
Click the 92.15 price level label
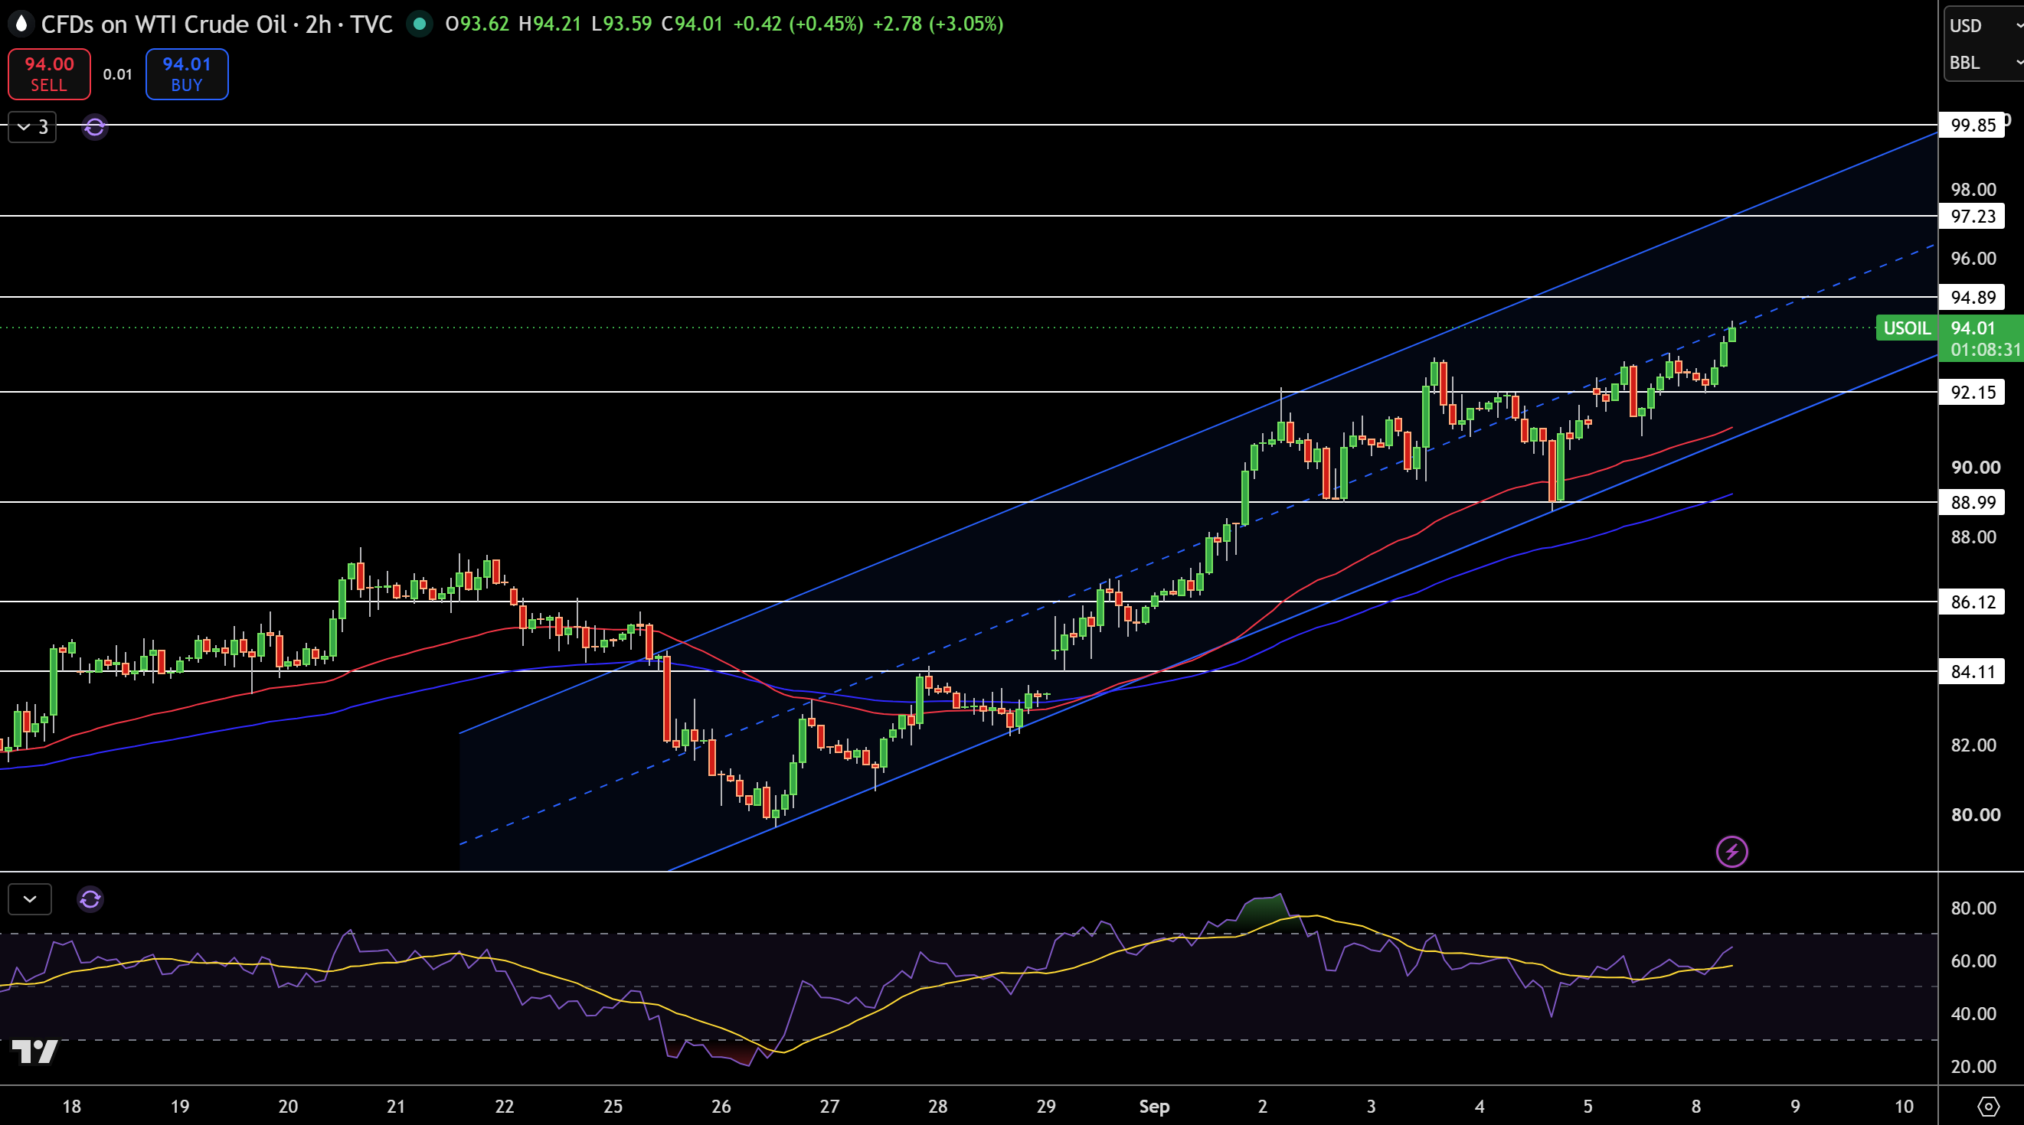pyautogui.click(x=1972, y=392)
